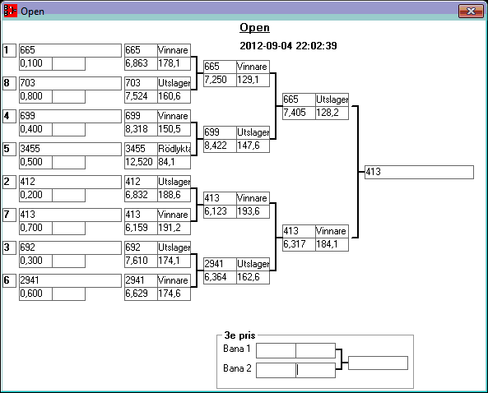The image size is (488, 393).
Task: Select seed number 7 label box
Action: [x=9, y=215]
